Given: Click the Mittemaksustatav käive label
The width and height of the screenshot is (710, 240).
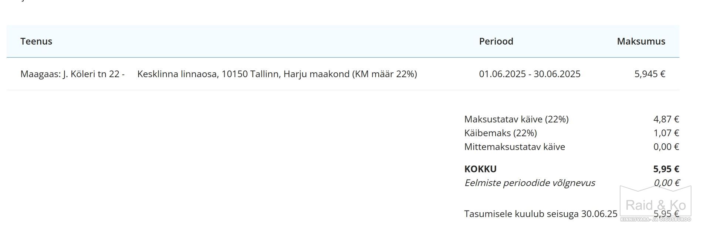Looking at the screenshot, I should 514,147.
